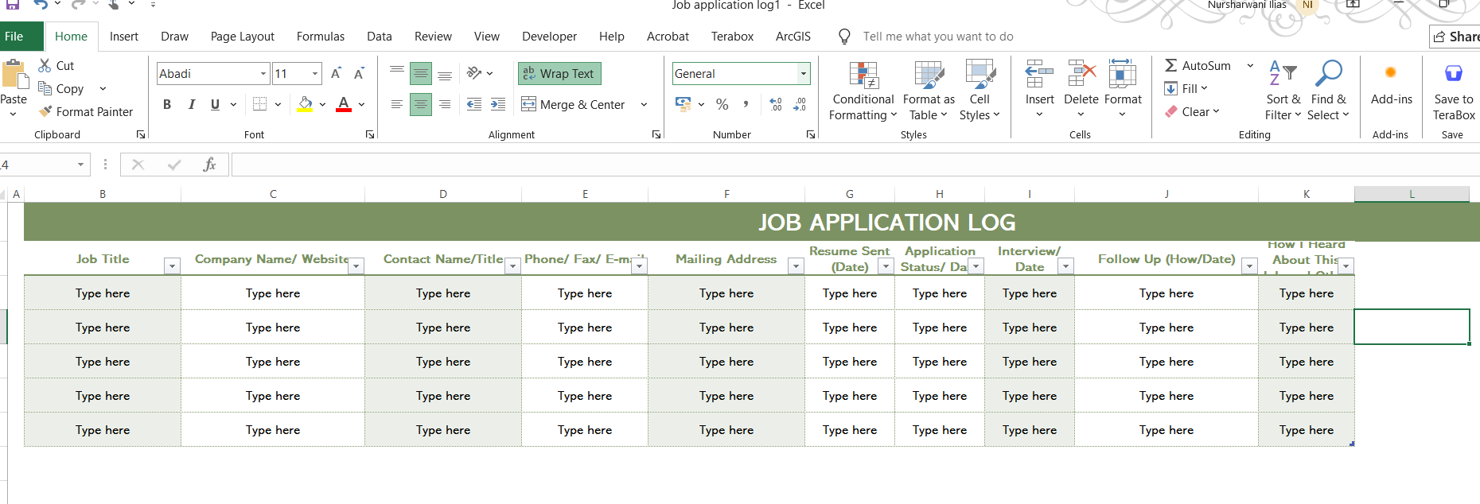Click Save to TeraBox icon
This screenshot has width=1480, height=504.
click(x=1454, y=74)
